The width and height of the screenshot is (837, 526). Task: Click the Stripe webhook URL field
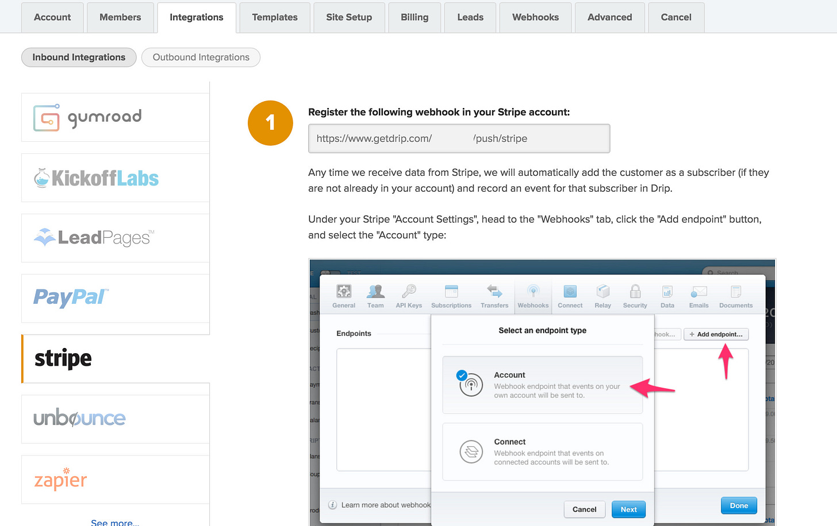pyautogui.click(x=459, y=138)
